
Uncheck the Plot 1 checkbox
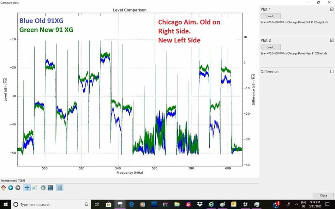click(x=332, y=9)
